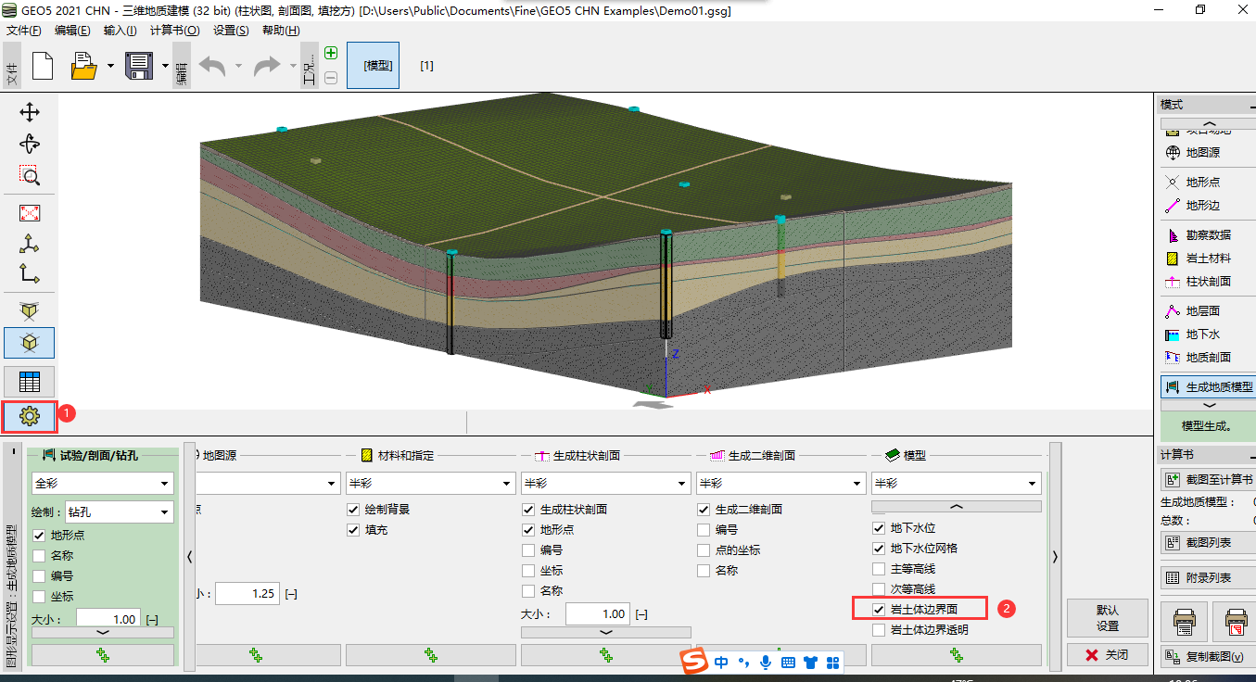Uncheck the 岩土体边界面 checkbox
1256x682 pixels.
(x=879, y=610)
